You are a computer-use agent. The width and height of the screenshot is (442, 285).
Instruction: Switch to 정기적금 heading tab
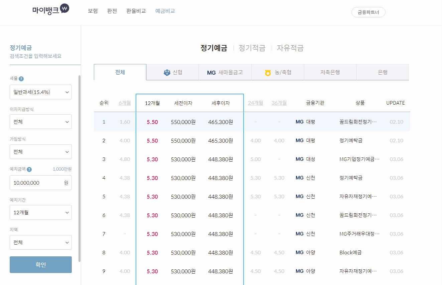coord(252,48)
